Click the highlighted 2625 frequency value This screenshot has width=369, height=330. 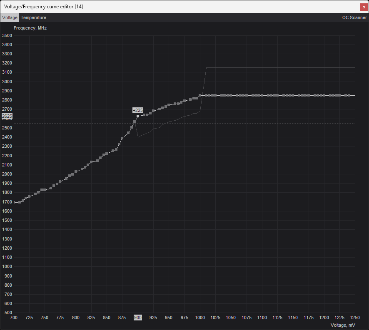(7, 116)
